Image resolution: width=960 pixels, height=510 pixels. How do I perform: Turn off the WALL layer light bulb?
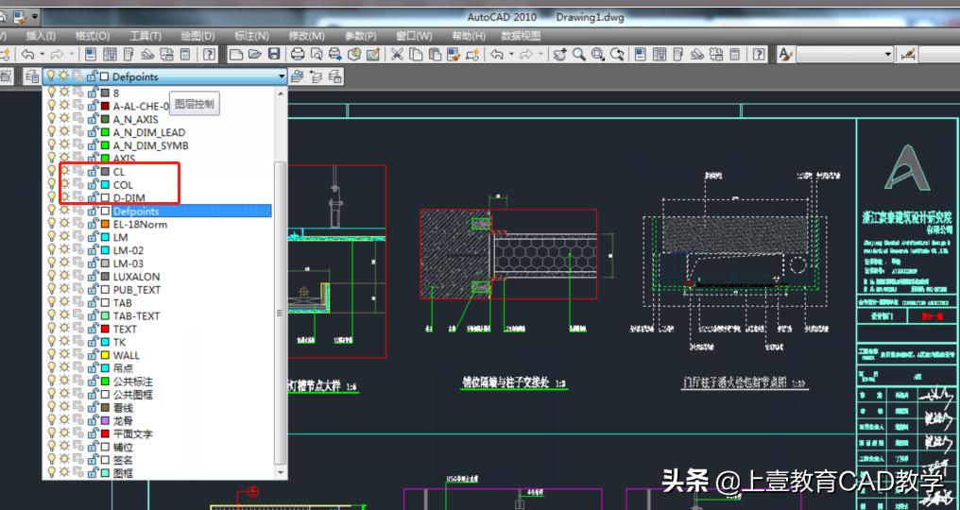[52, 356]
